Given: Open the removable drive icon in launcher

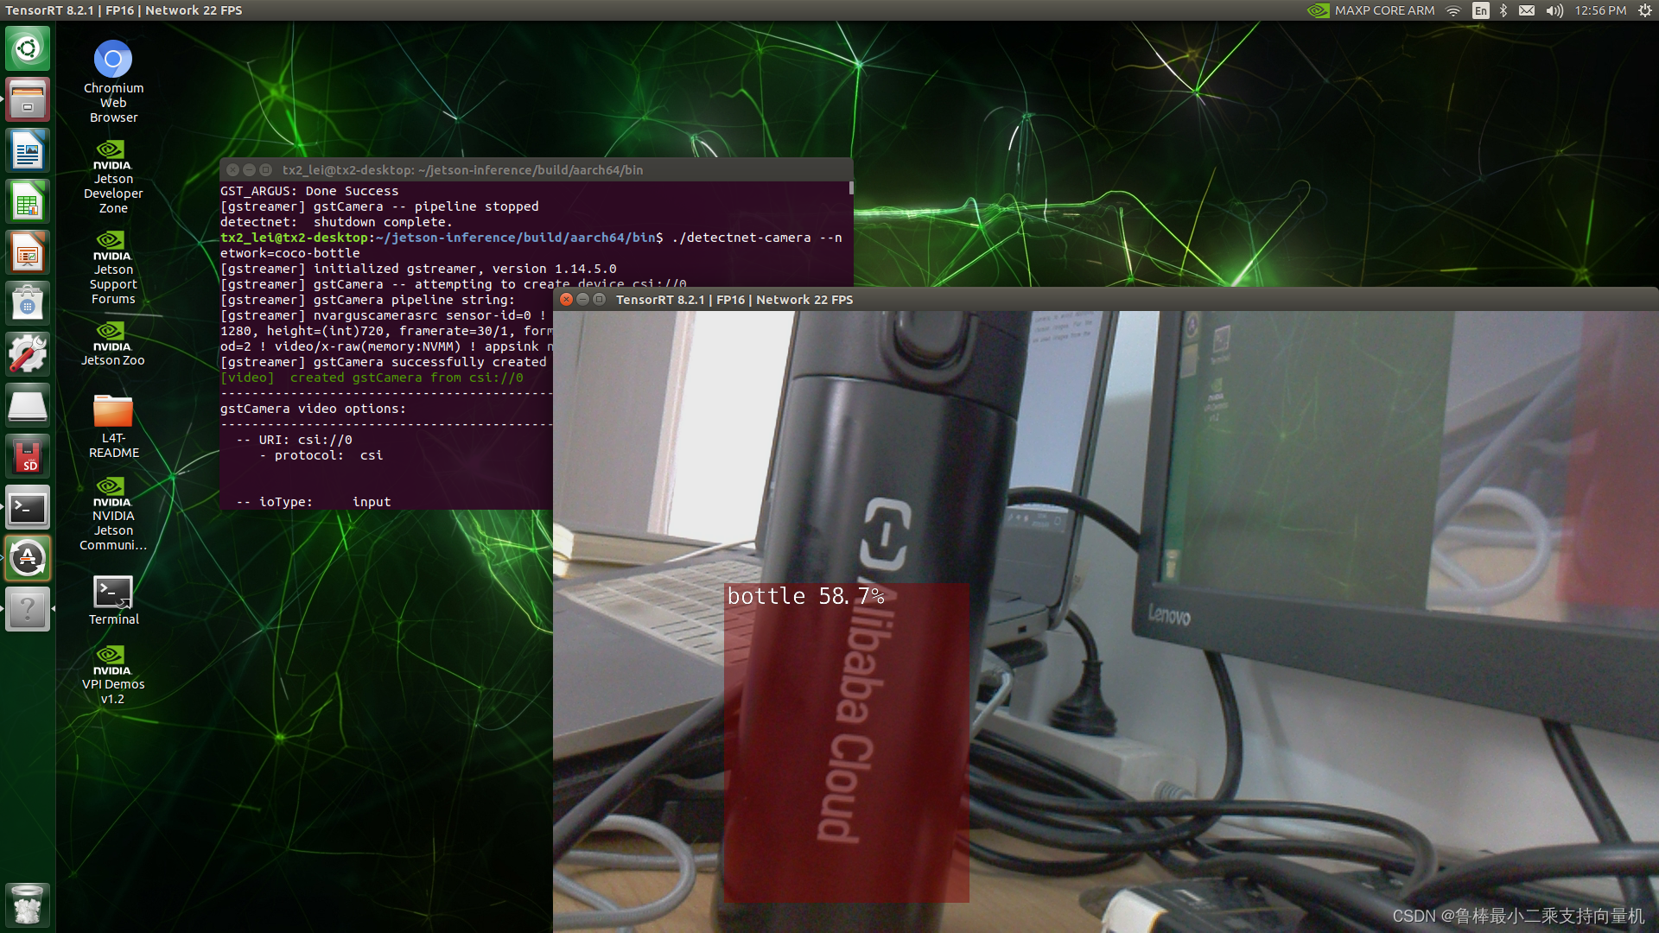Looking at the screenshot, I should 28,405.
